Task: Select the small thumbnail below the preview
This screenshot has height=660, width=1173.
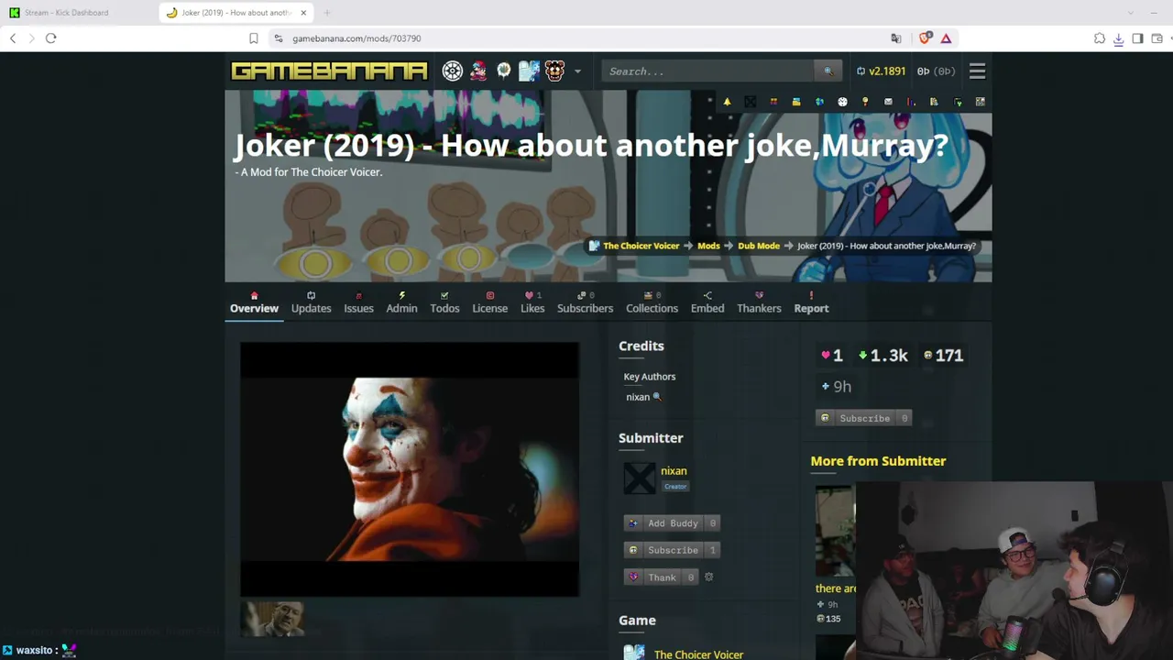Action: [272, 619]
